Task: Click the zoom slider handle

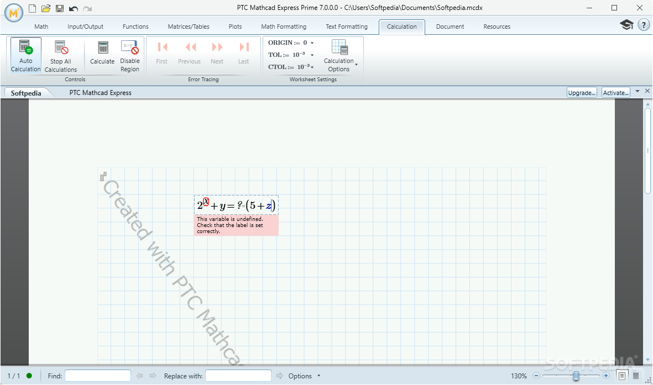Action: [576, 376]
